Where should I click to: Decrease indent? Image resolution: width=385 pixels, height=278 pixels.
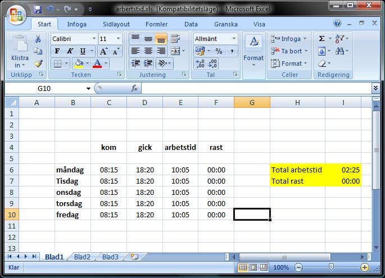(135, 63)
